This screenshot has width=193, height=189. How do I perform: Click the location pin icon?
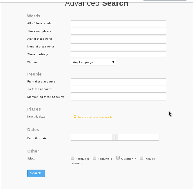click(x=75, y=117)
